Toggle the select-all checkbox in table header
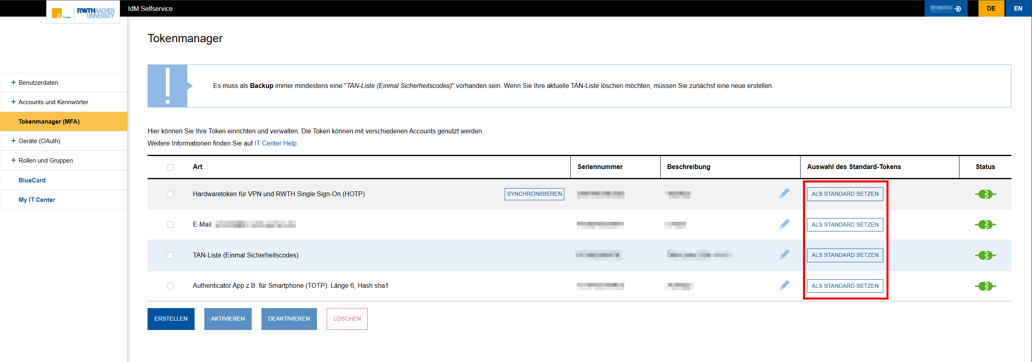This screenshot has width=1032, height=362. 170,167
